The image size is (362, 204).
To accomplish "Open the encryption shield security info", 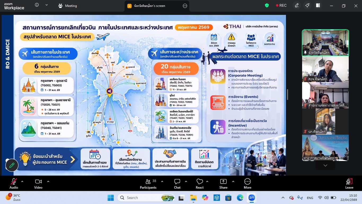I will [x=267, y=5].
